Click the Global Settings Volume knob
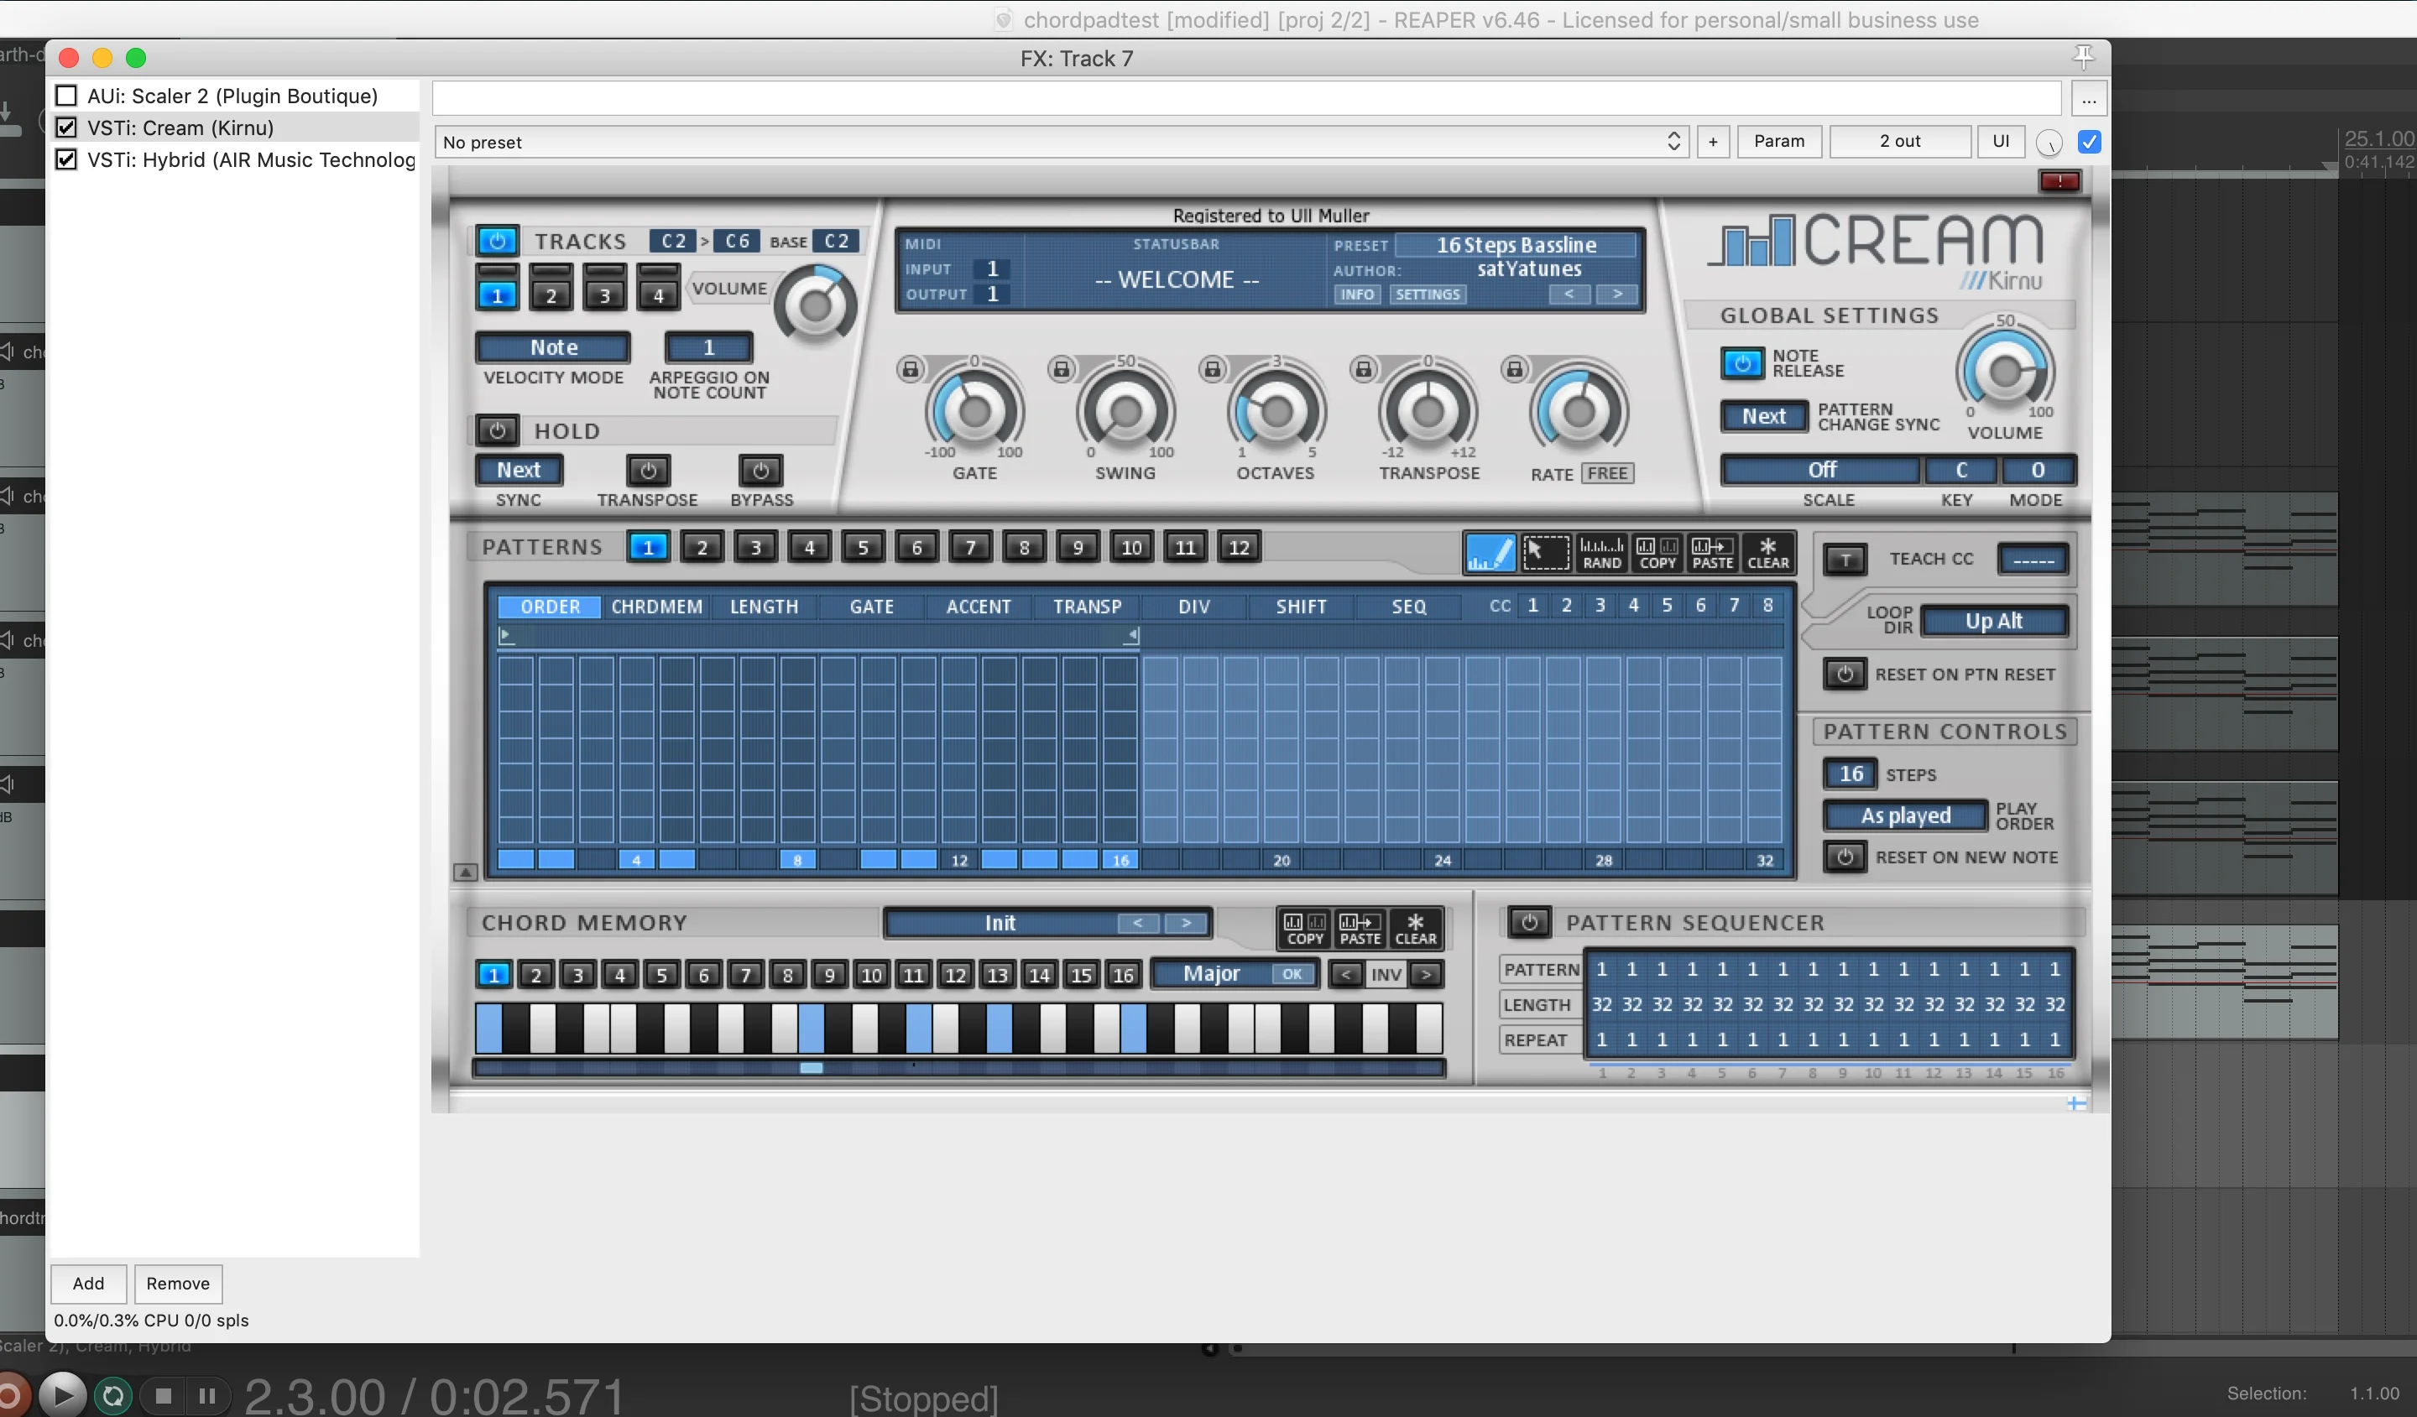Screen dimensions: 2417x1417 [x=2005, y=371]
